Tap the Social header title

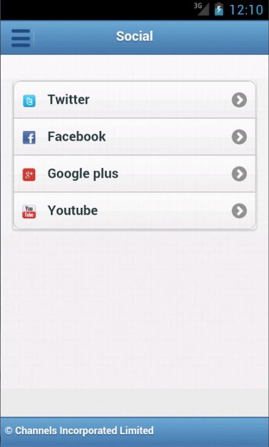click(x=135, y=36)
